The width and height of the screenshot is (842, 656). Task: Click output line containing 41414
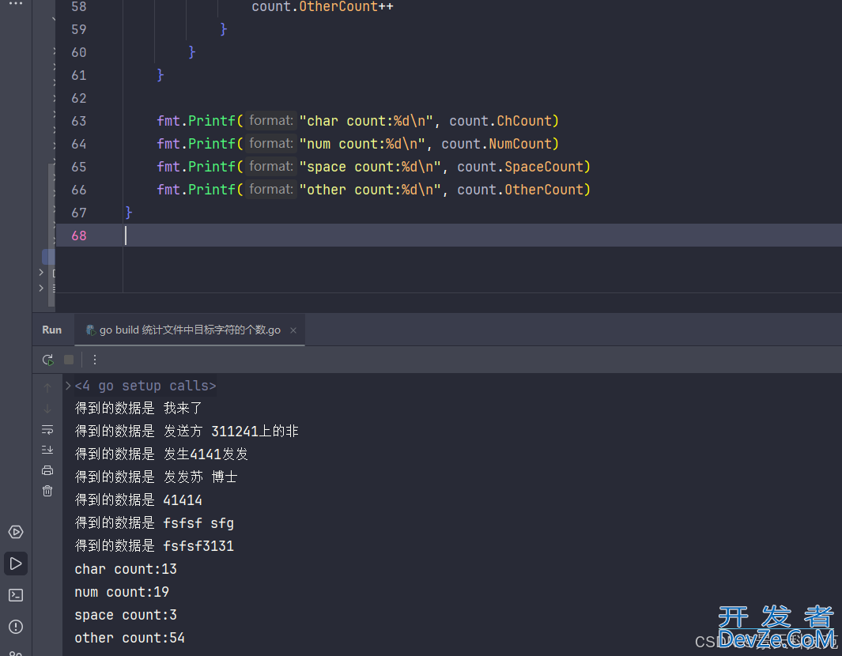click(138, 500)
